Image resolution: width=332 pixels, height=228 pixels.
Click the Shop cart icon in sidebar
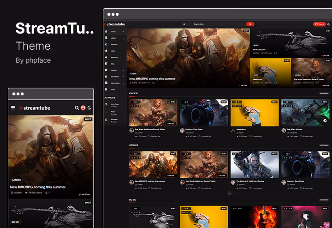[106, 89]
